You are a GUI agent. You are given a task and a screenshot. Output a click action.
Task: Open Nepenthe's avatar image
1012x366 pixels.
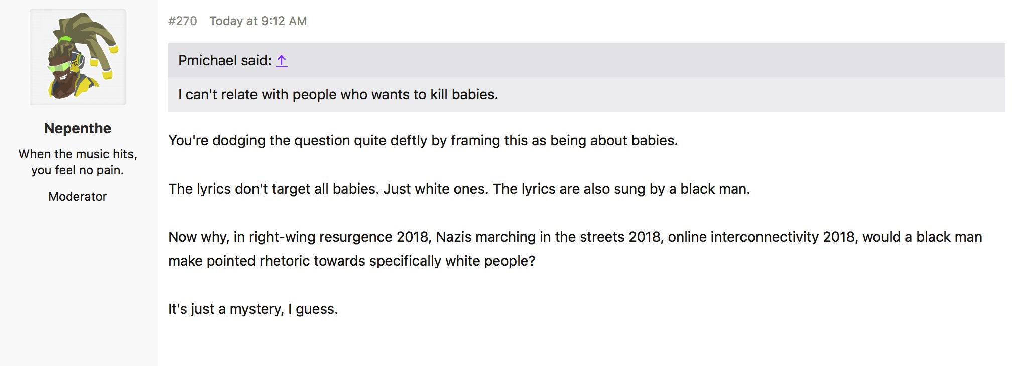(x=78, y=57)
